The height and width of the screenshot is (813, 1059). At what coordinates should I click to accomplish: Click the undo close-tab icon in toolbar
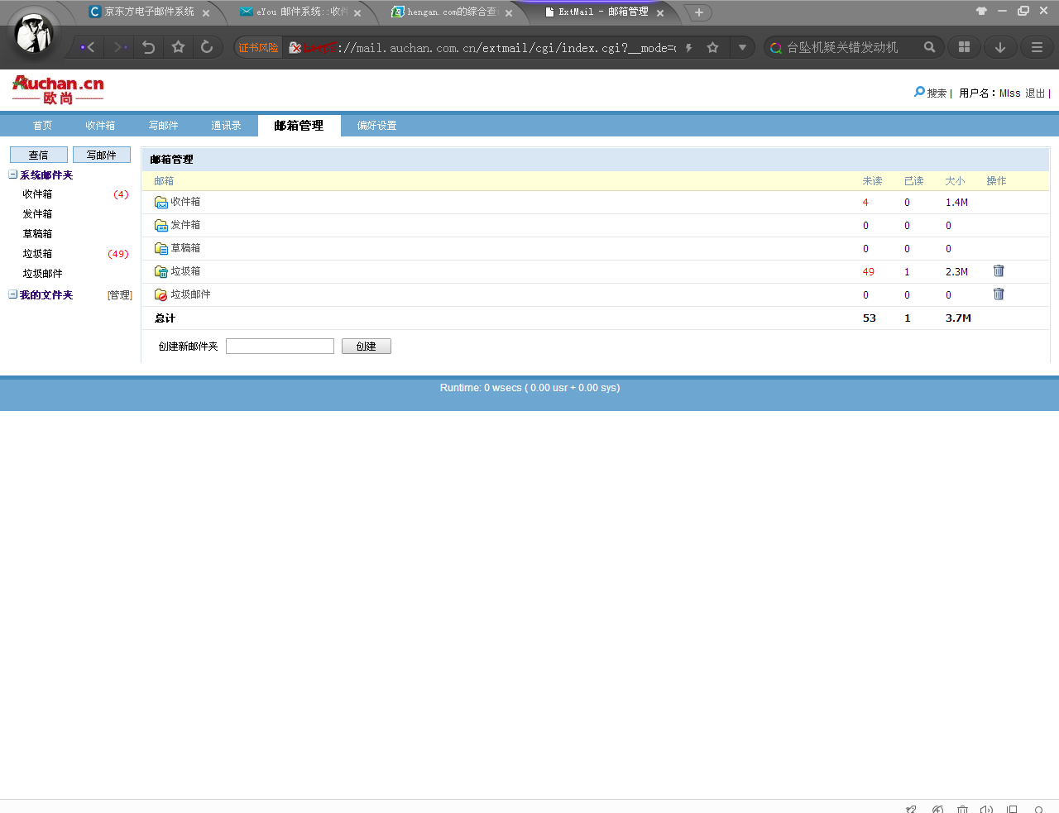click(x=149, y=47)
